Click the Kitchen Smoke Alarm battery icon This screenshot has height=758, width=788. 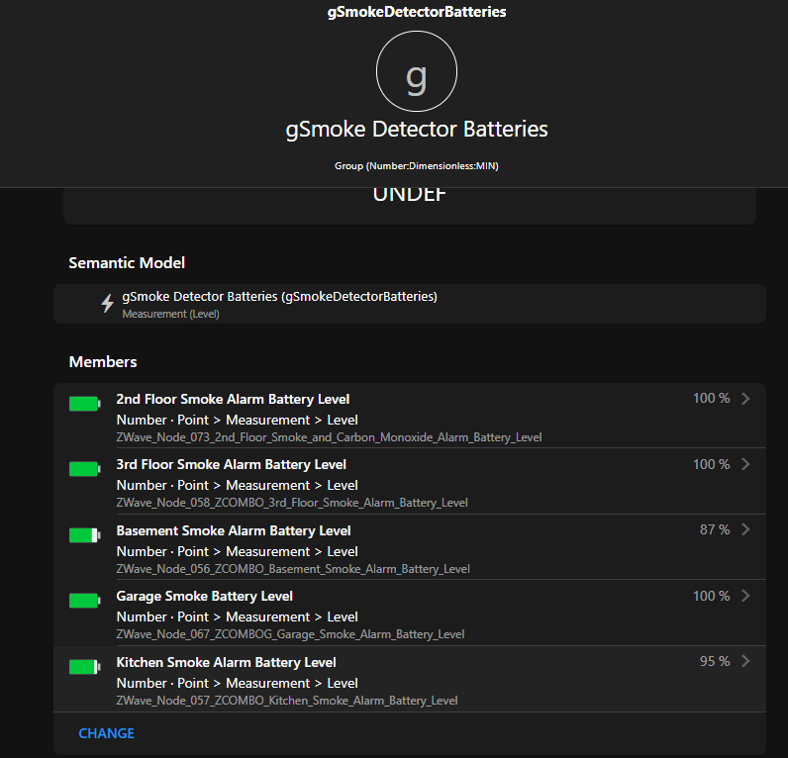[85, 667]
